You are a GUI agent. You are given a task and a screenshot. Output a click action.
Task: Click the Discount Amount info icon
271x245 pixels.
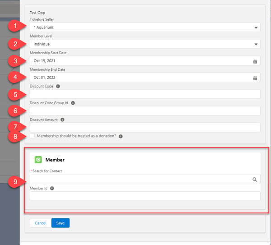tap(62, 120)
